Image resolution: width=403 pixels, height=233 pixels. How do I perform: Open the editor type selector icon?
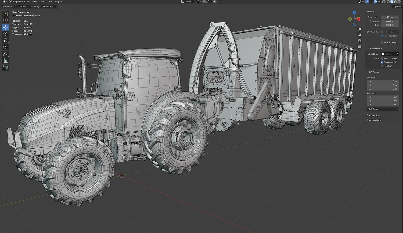[4, 2]
